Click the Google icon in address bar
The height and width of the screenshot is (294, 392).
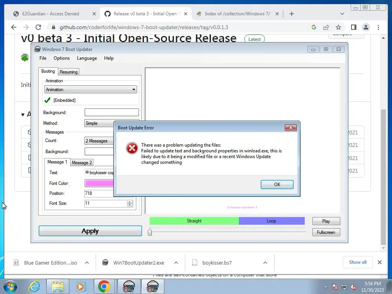pos(314,27)
